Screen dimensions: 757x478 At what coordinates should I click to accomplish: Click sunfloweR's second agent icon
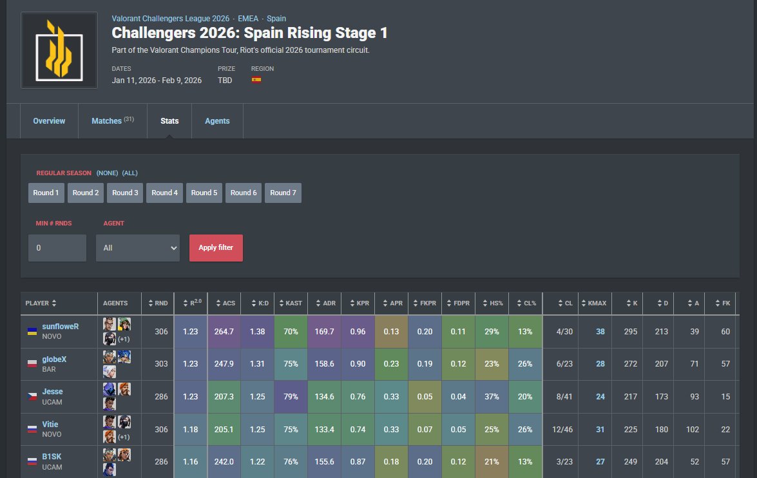pyautogui.click(x=124, y=324)
